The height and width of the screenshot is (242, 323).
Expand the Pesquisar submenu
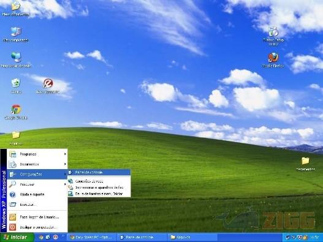pyautogui.click(x=37, y=184)
